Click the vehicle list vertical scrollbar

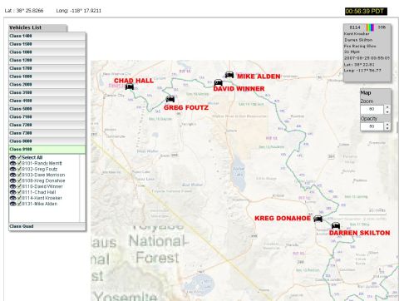tap(82, 188)
